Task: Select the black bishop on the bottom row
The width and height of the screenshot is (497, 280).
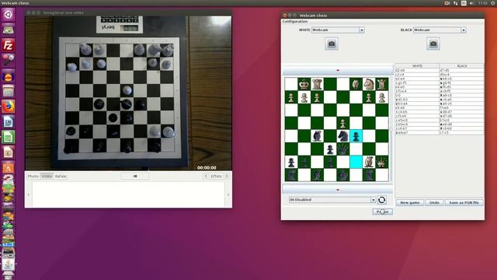Action: (x=318, y=175)
